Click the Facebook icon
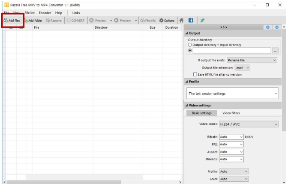 click(191, 21)
